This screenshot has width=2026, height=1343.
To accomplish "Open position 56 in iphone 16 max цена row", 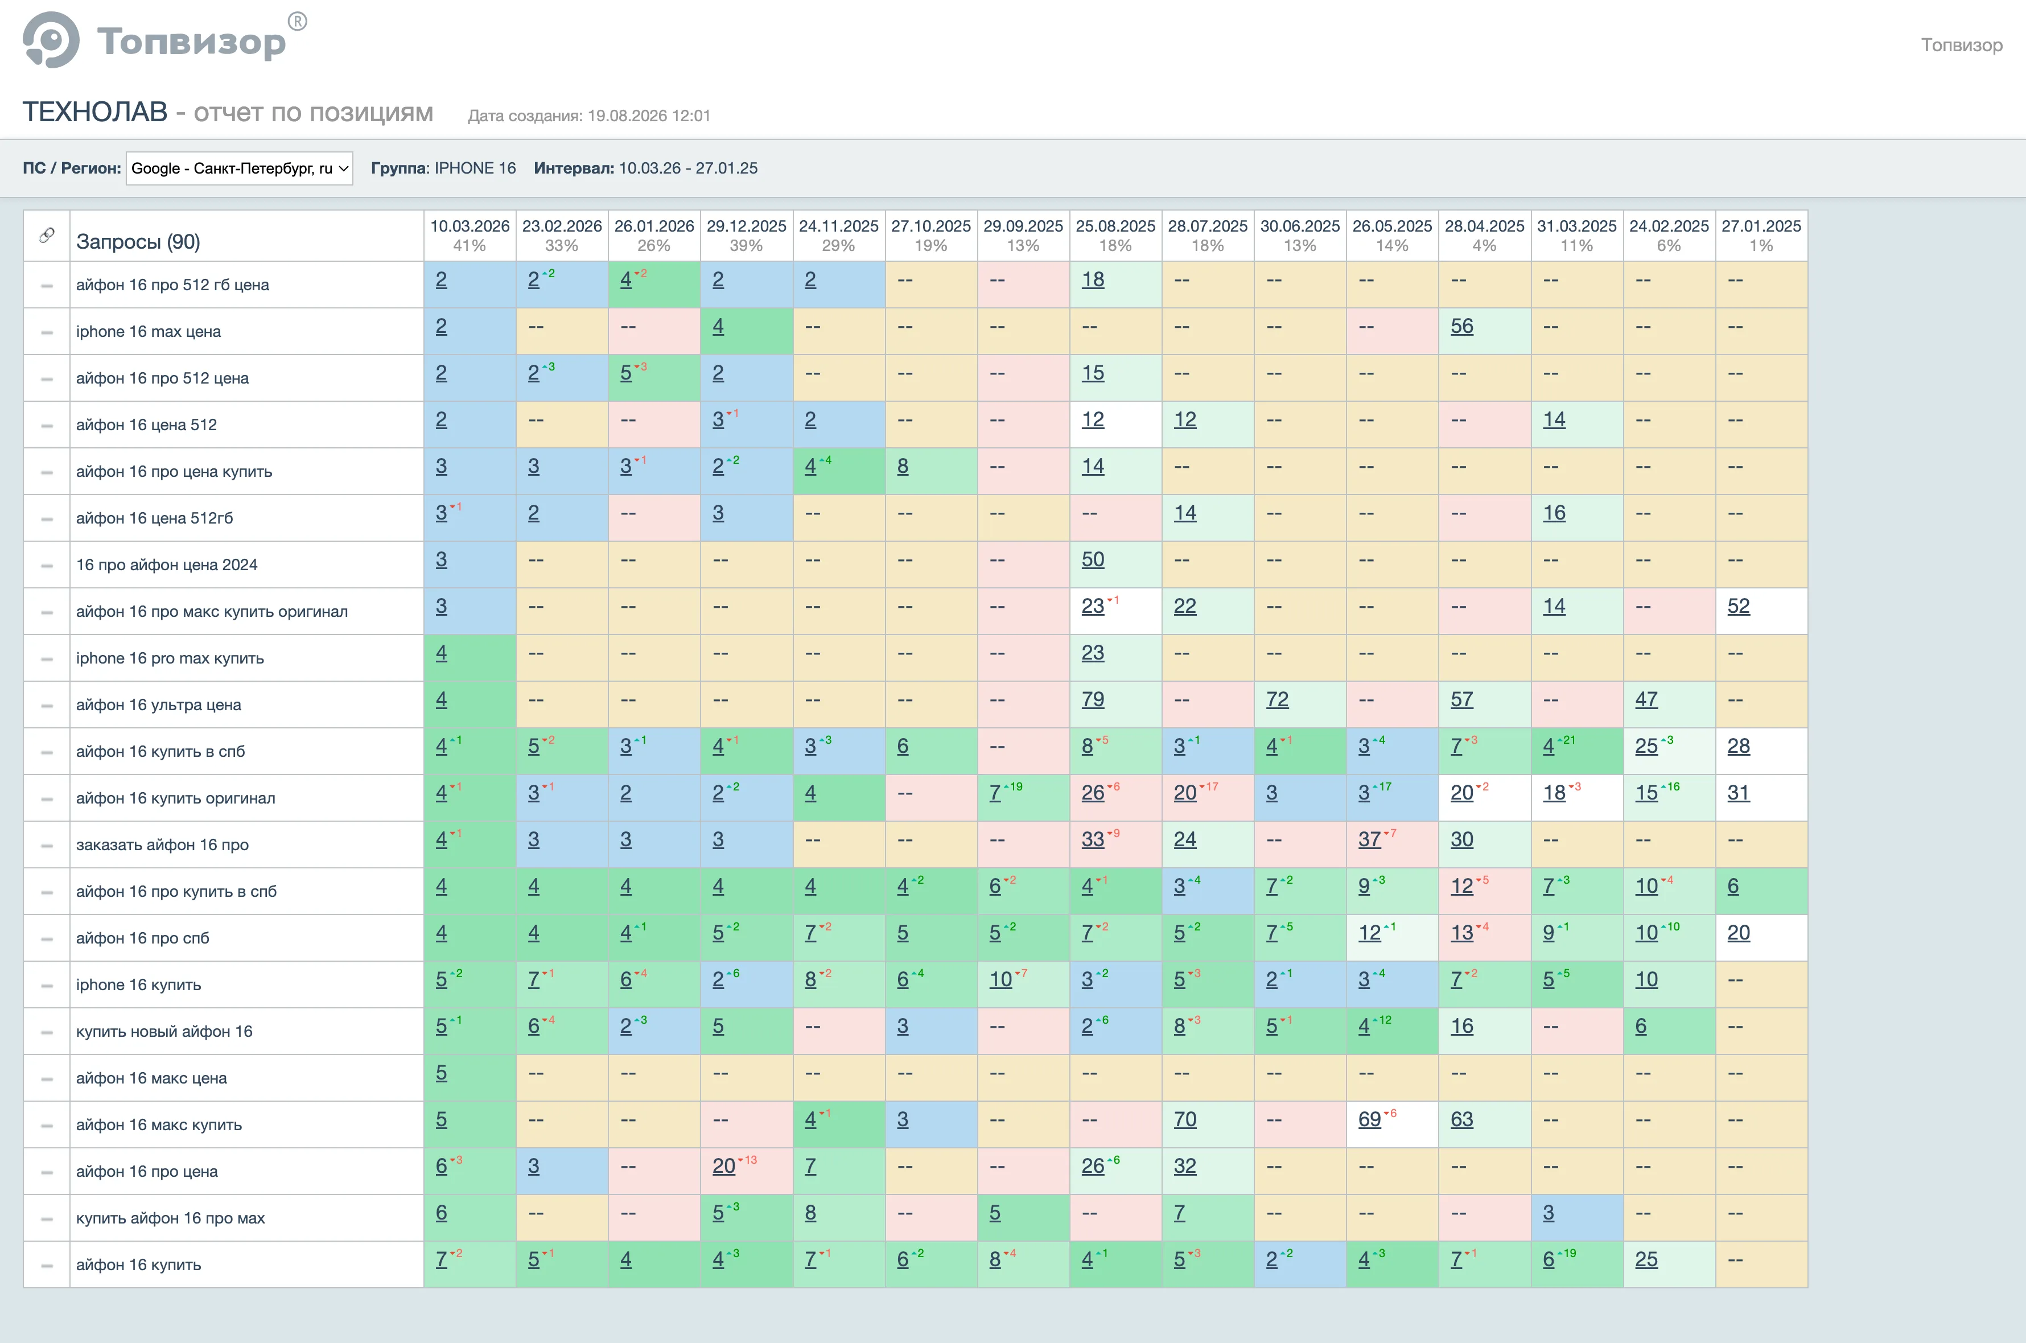I will click(1461, 326).
